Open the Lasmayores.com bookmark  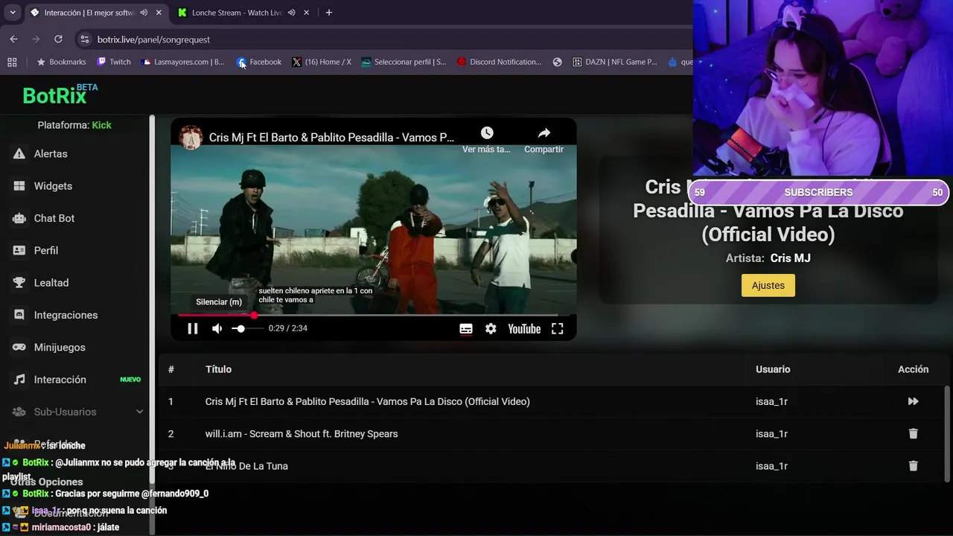click(183, 62)
